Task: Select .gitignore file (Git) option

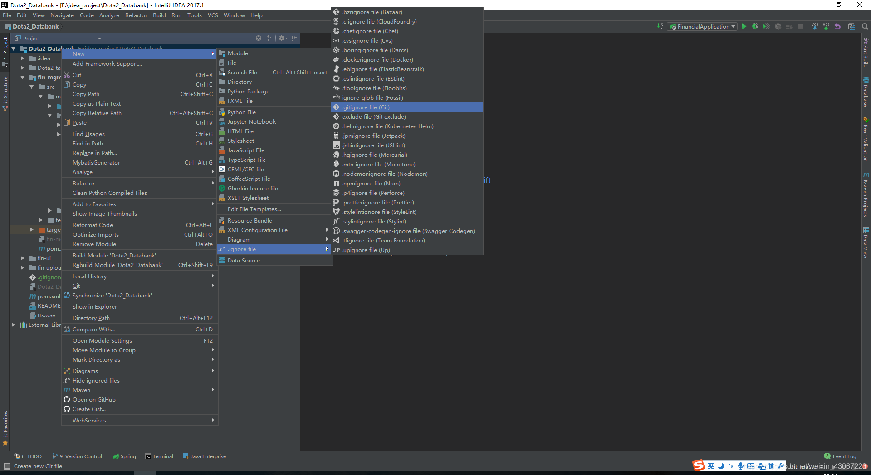Action: click(407, 107)
